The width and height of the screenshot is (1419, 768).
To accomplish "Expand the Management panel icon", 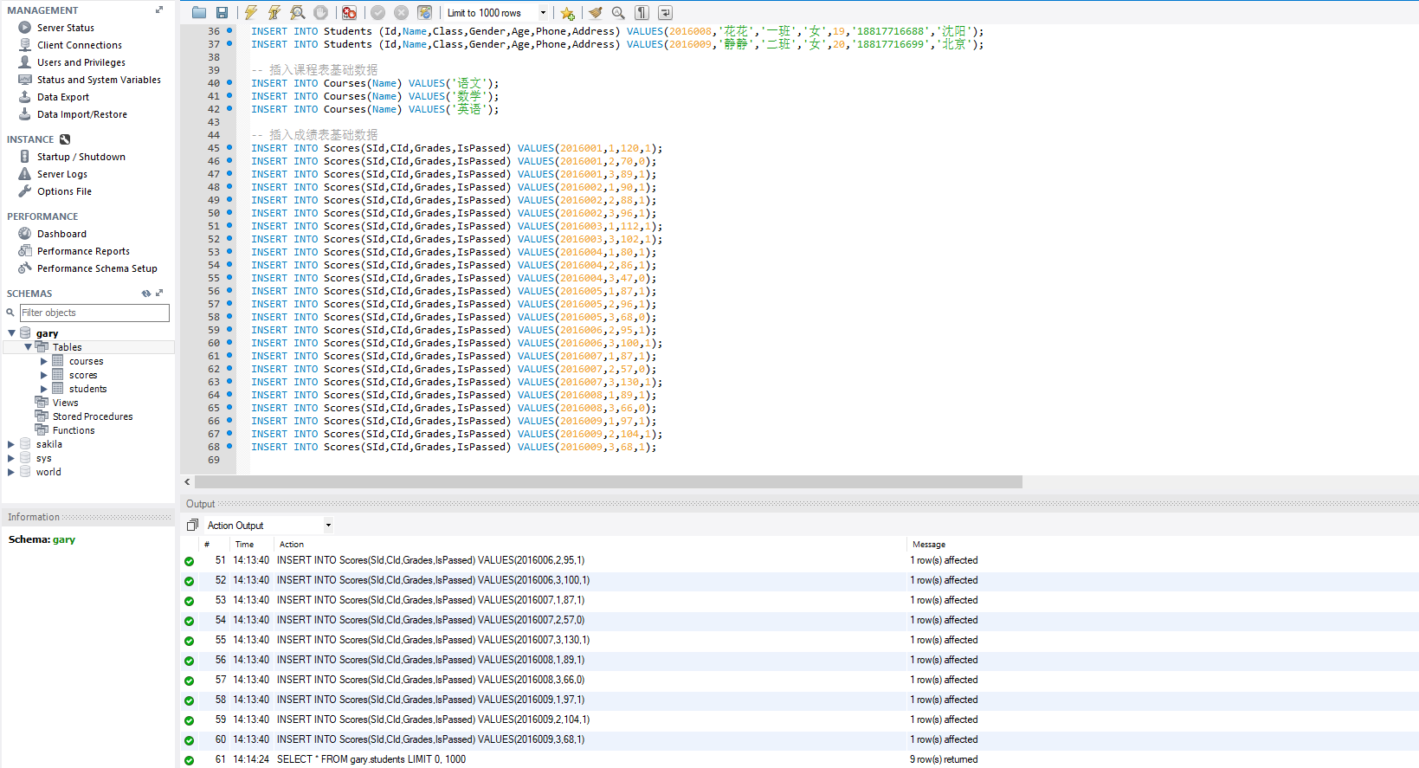I will [x=159, y=10].
